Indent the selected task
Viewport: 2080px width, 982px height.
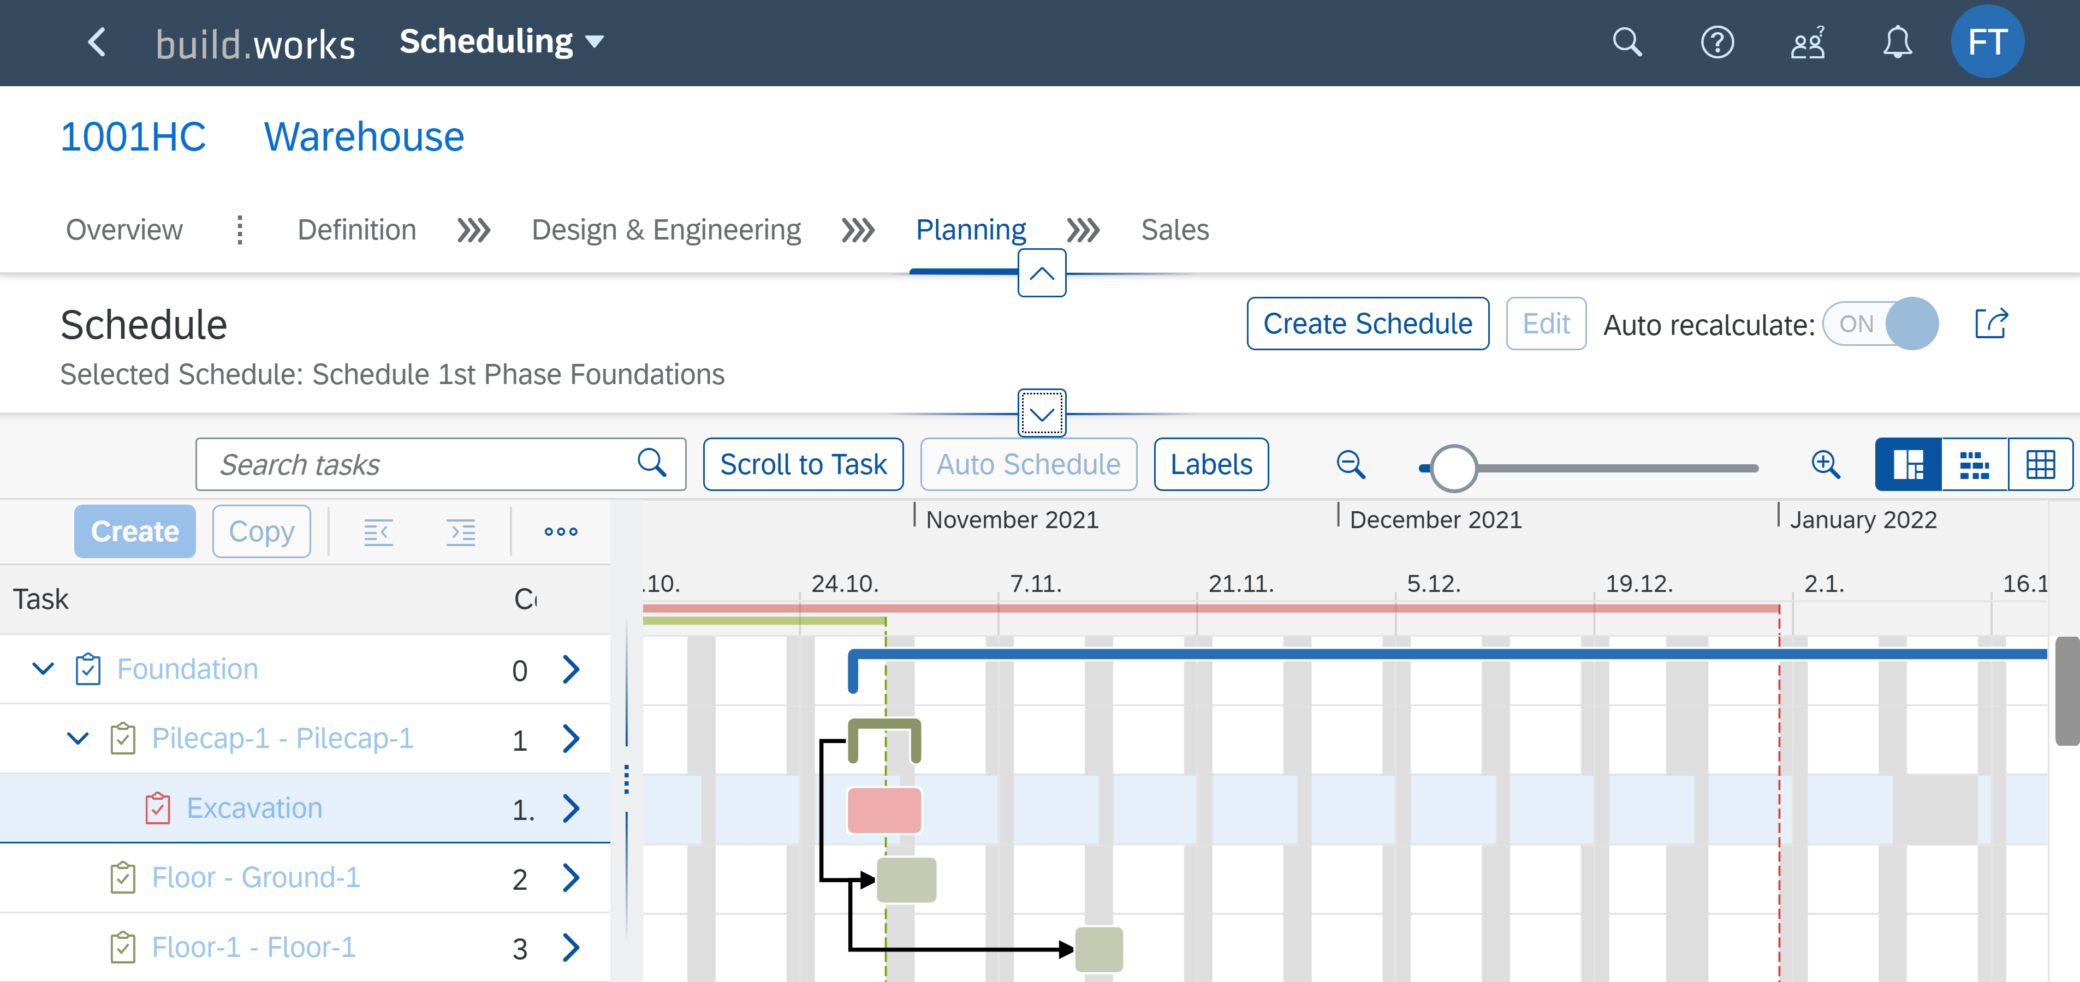click(x=461, y=532)
